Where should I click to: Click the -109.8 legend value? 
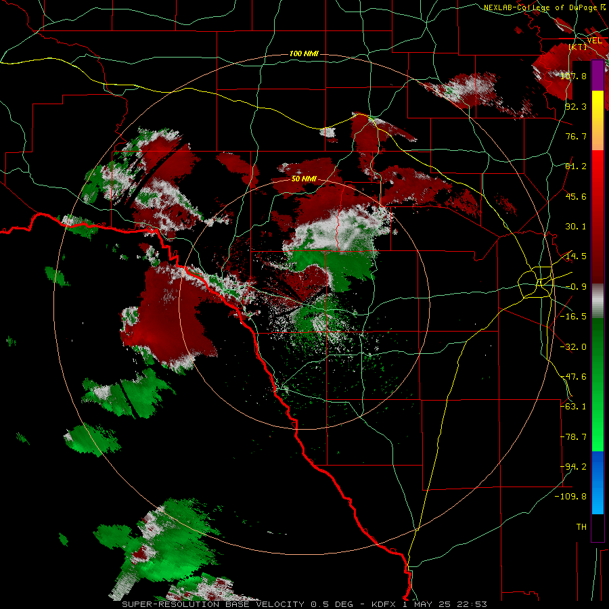571,497
